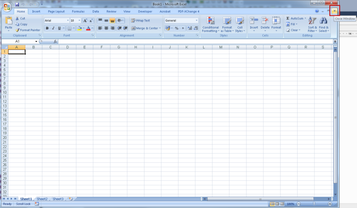The height and width of the screenshot is (208, 357).
Task: Click the Office Button logo
Action: coord(7,7)
